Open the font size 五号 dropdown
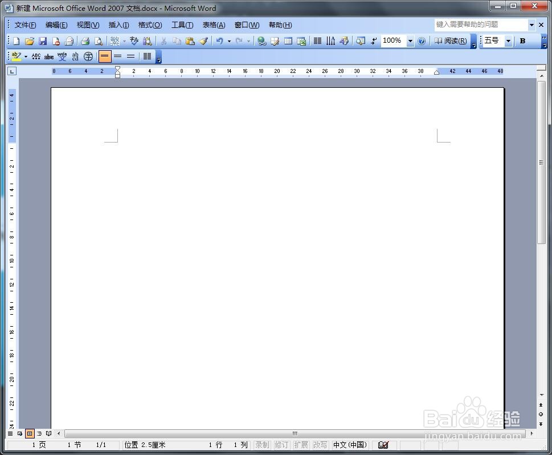Image resolution: width=552 pixels, height=455 pixels. 508,41
